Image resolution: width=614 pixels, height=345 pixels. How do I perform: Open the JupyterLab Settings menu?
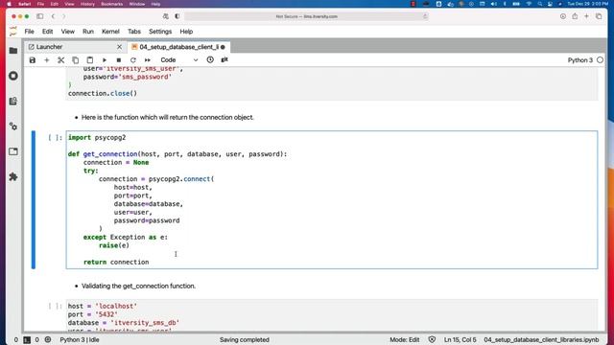(160, 32)
